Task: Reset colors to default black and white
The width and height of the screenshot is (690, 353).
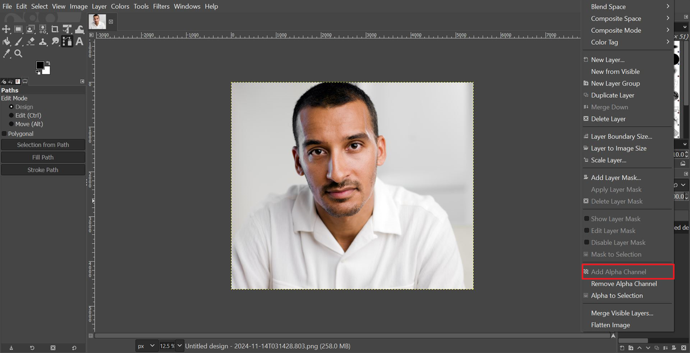Action: 38,73
